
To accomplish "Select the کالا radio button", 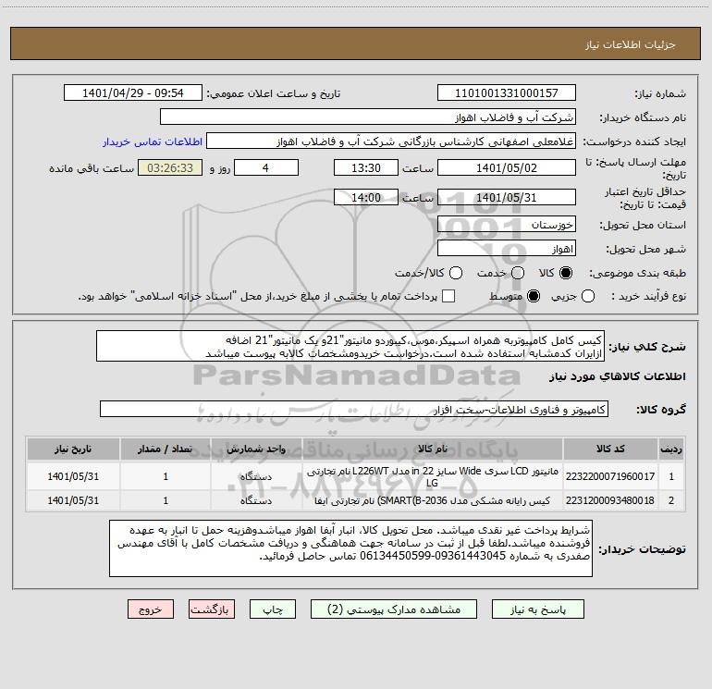I will pos(566,273).
